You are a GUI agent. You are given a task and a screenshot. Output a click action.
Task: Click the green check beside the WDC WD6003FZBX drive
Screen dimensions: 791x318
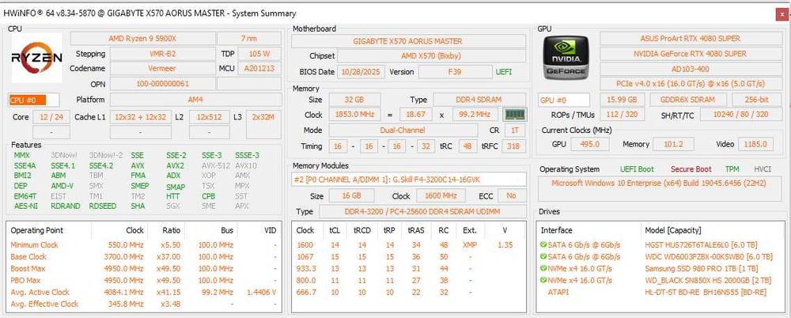pyautogui.click(x=543, y=256)
